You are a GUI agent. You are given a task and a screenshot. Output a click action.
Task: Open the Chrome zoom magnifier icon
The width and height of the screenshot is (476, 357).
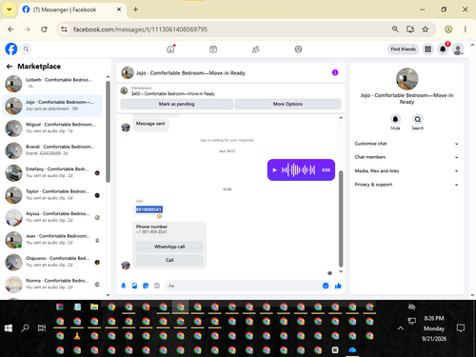[x=395, y=30]
